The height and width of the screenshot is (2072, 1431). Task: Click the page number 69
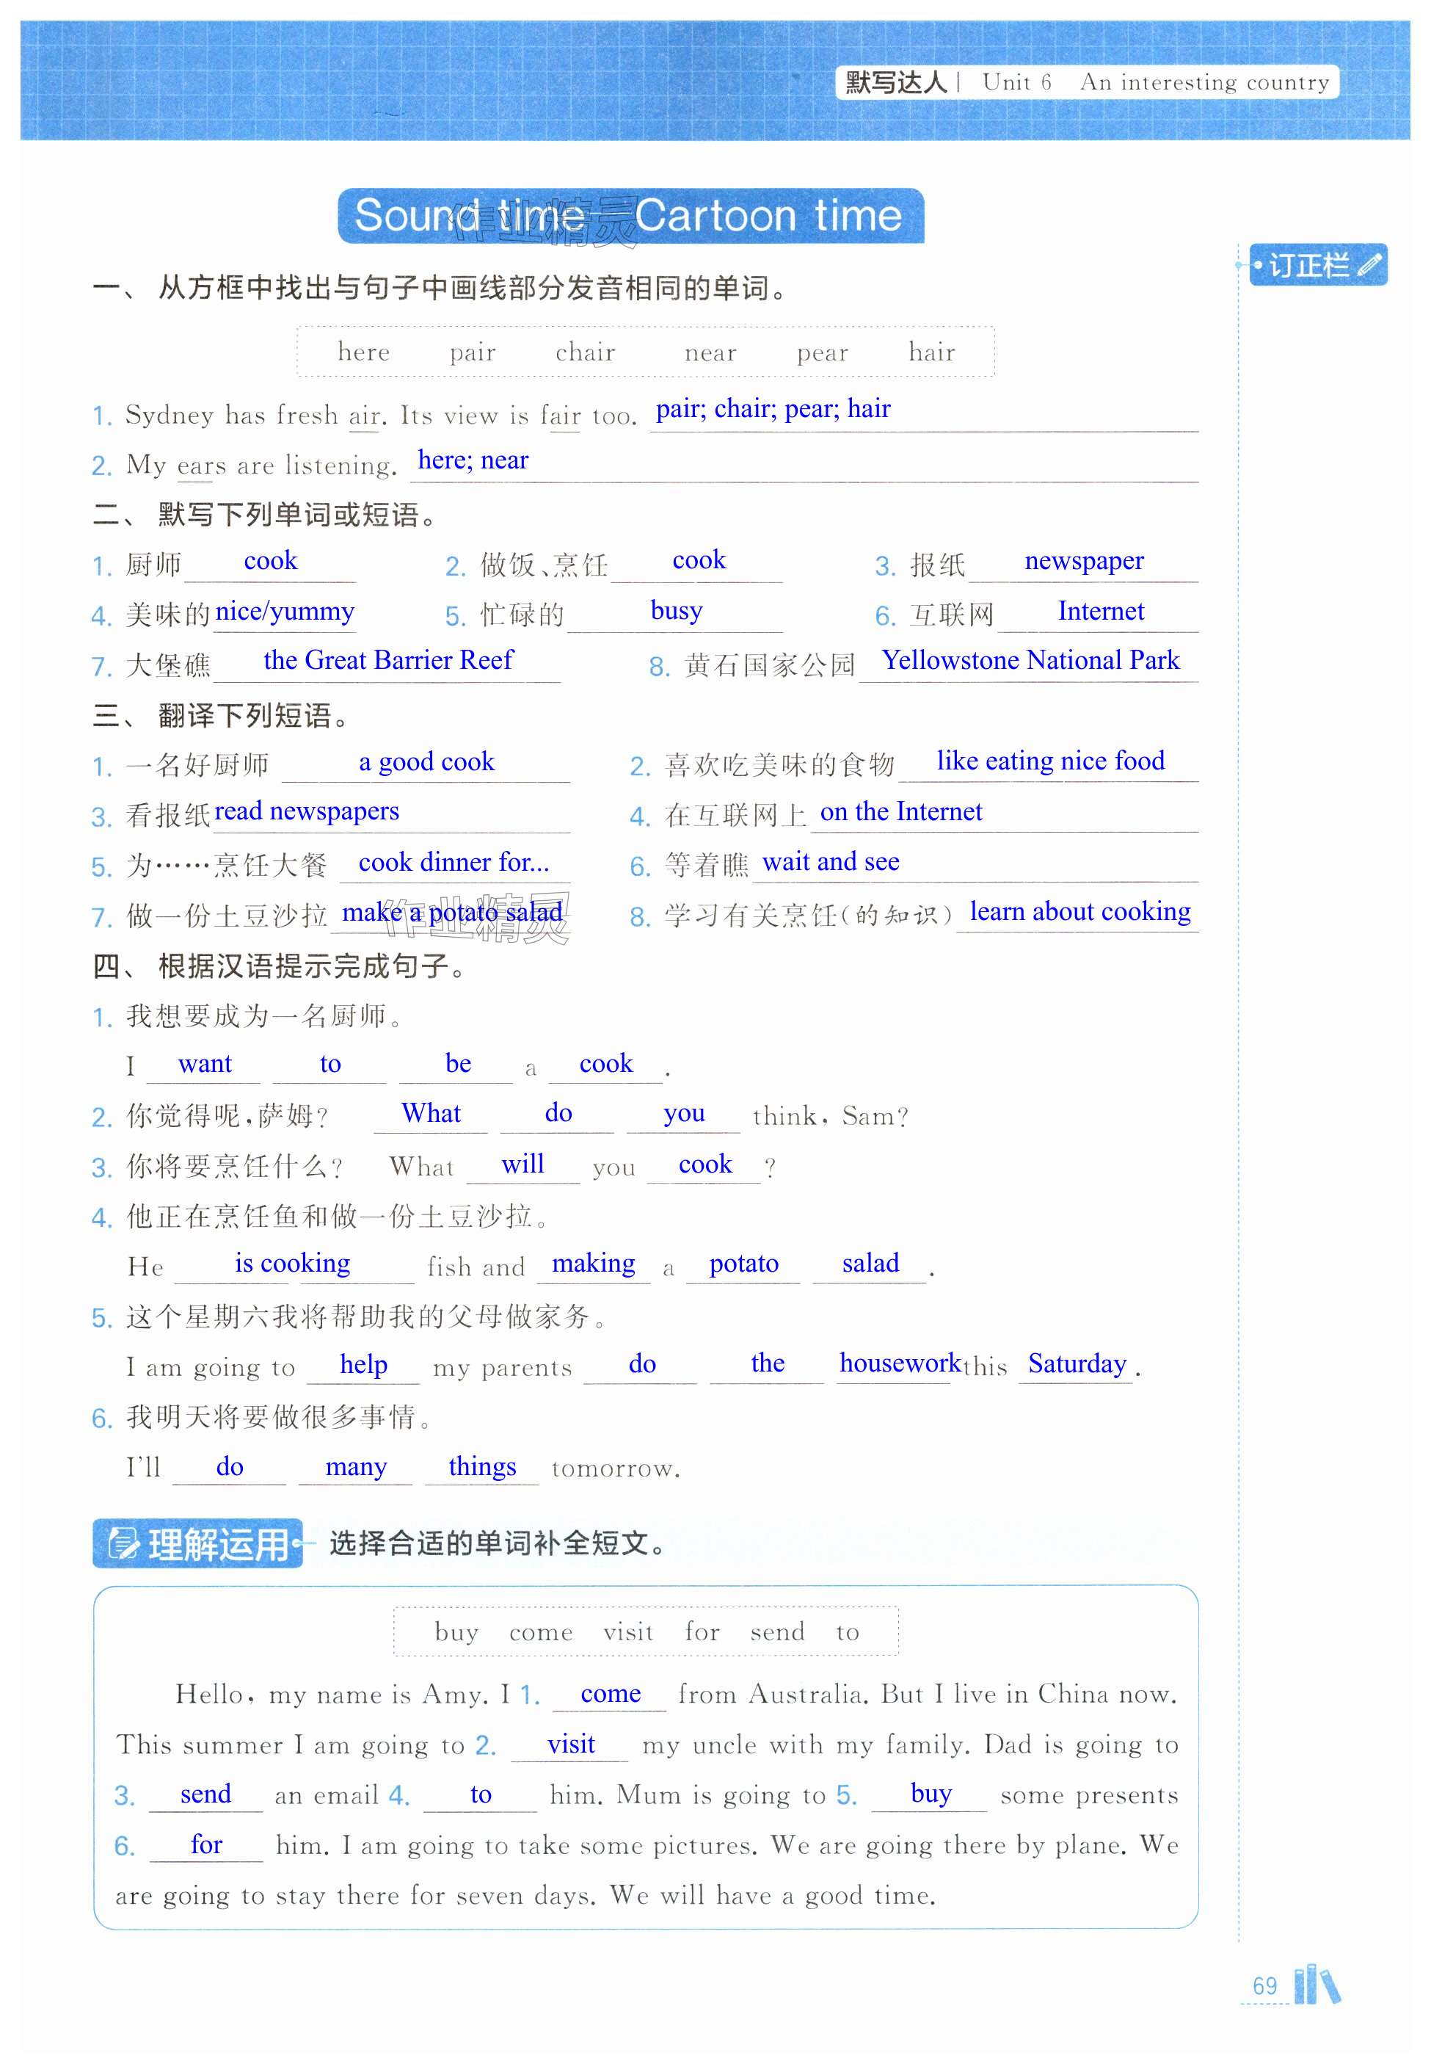1264,1986
